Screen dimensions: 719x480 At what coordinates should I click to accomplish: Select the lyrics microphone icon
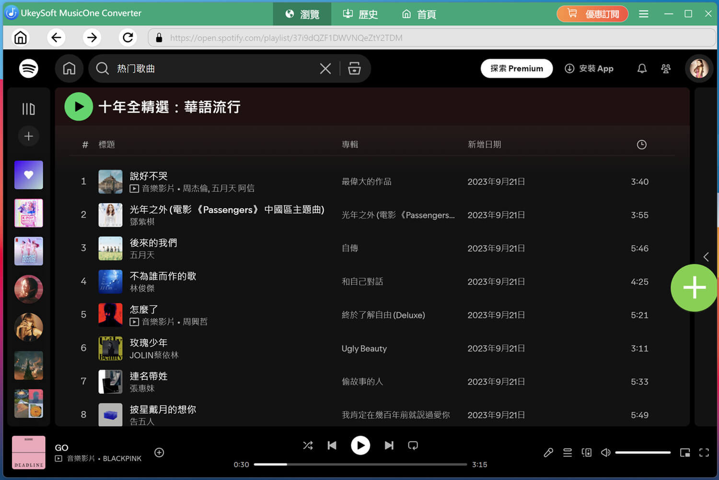click(x=548, y=452)
